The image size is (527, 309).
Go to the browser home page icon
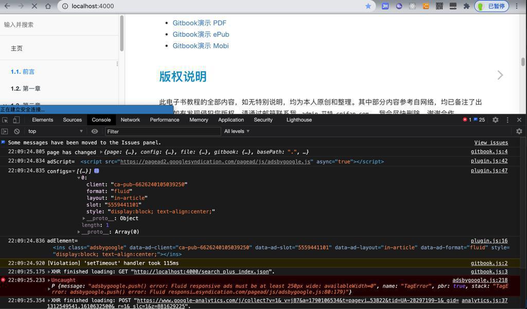[48, 6]
